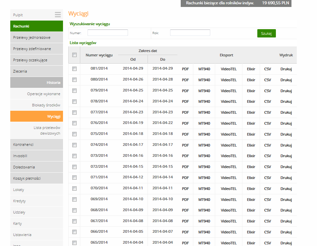Open Koszyk płatności
The height and width of the screenshot is (246, 317).
[x=36, y=178]
